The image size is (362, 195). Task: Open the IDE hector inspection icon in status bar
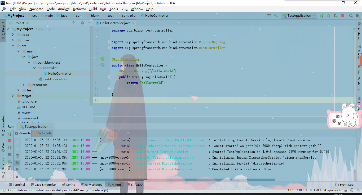(351, 190)
